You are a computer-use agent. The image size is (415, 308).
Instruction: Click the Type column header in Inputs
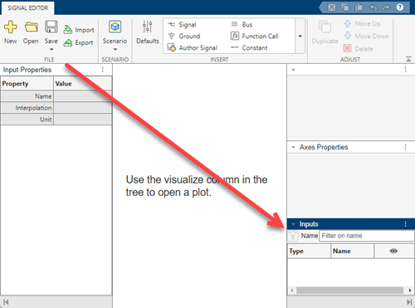pyautogui.click(x=309, y=251)
